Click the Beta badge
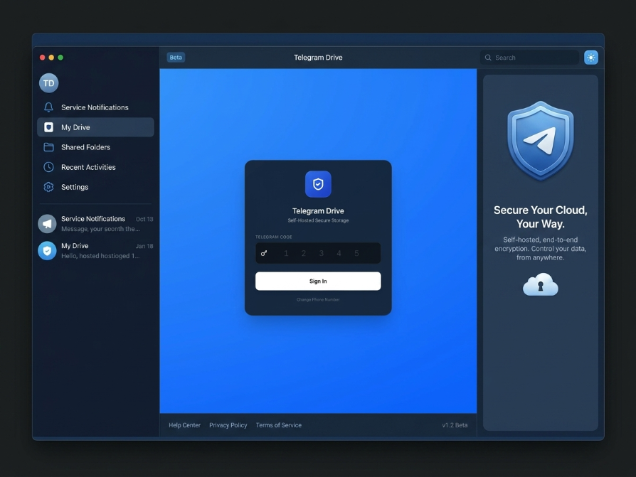Image resolution: width=636 pixels, height=477 pixels. 176,57
